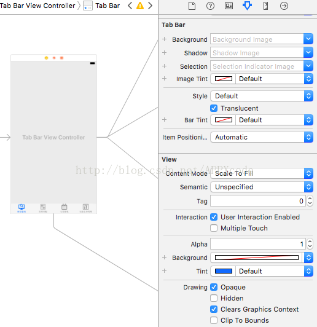317x327 pixels.
Task: Add variation for Bar Tint
Action: point(164,119)
